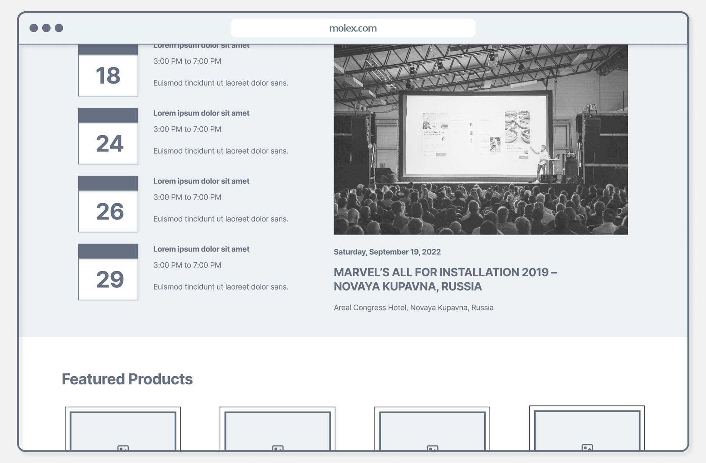The height and width of the screenshot is (463, 706).
Task: Click the conference presentation photo
Action: [481, 139]
